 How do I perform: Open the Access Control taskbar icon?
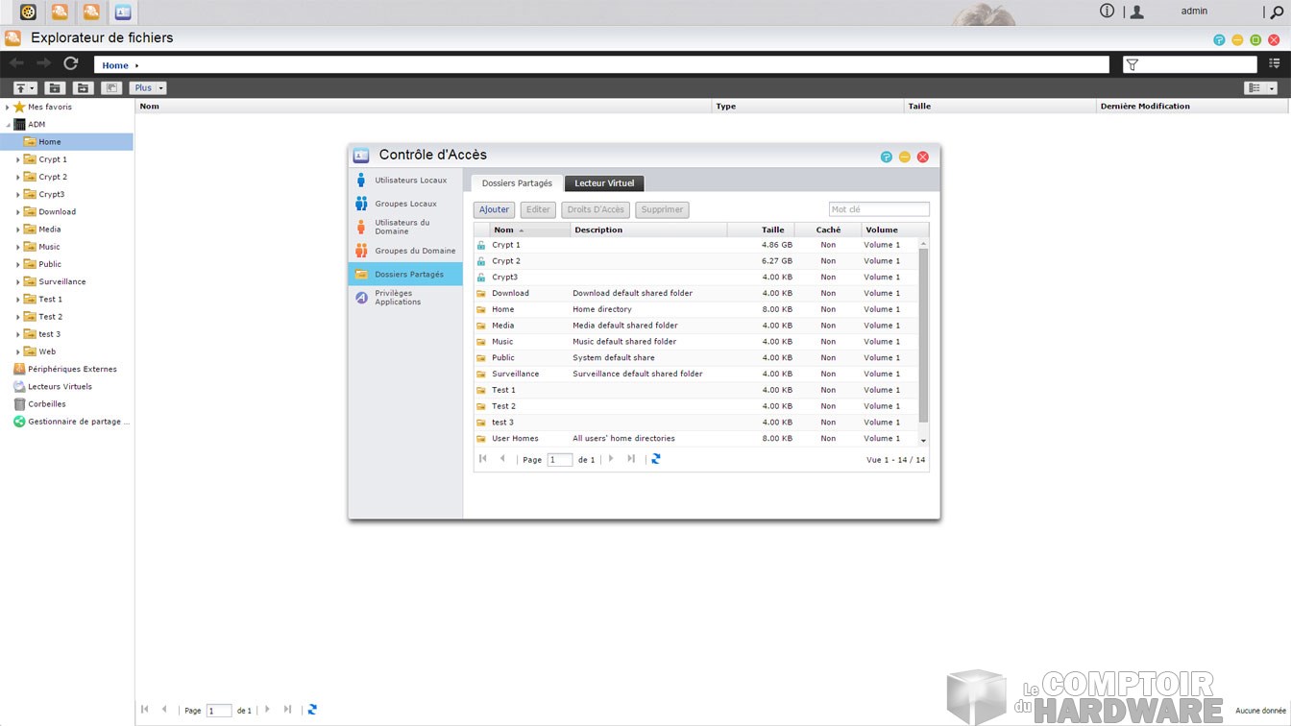[x=123, y=12]
